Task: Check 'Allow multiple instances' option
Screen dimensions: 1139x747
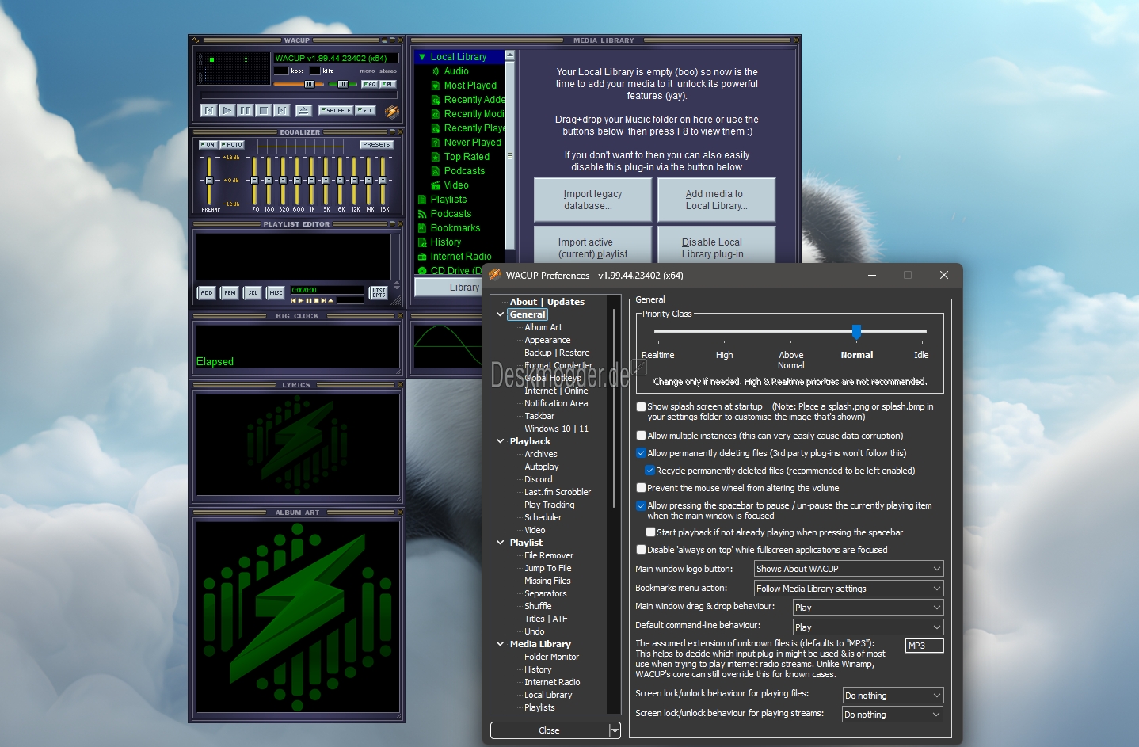Action: (642, 436)
